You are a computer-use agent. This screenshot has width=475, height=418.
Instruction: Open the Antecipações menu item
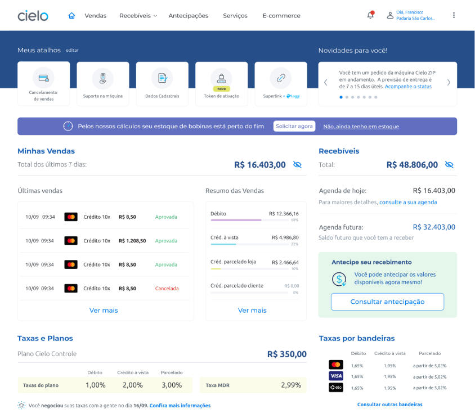coord(188,16)
